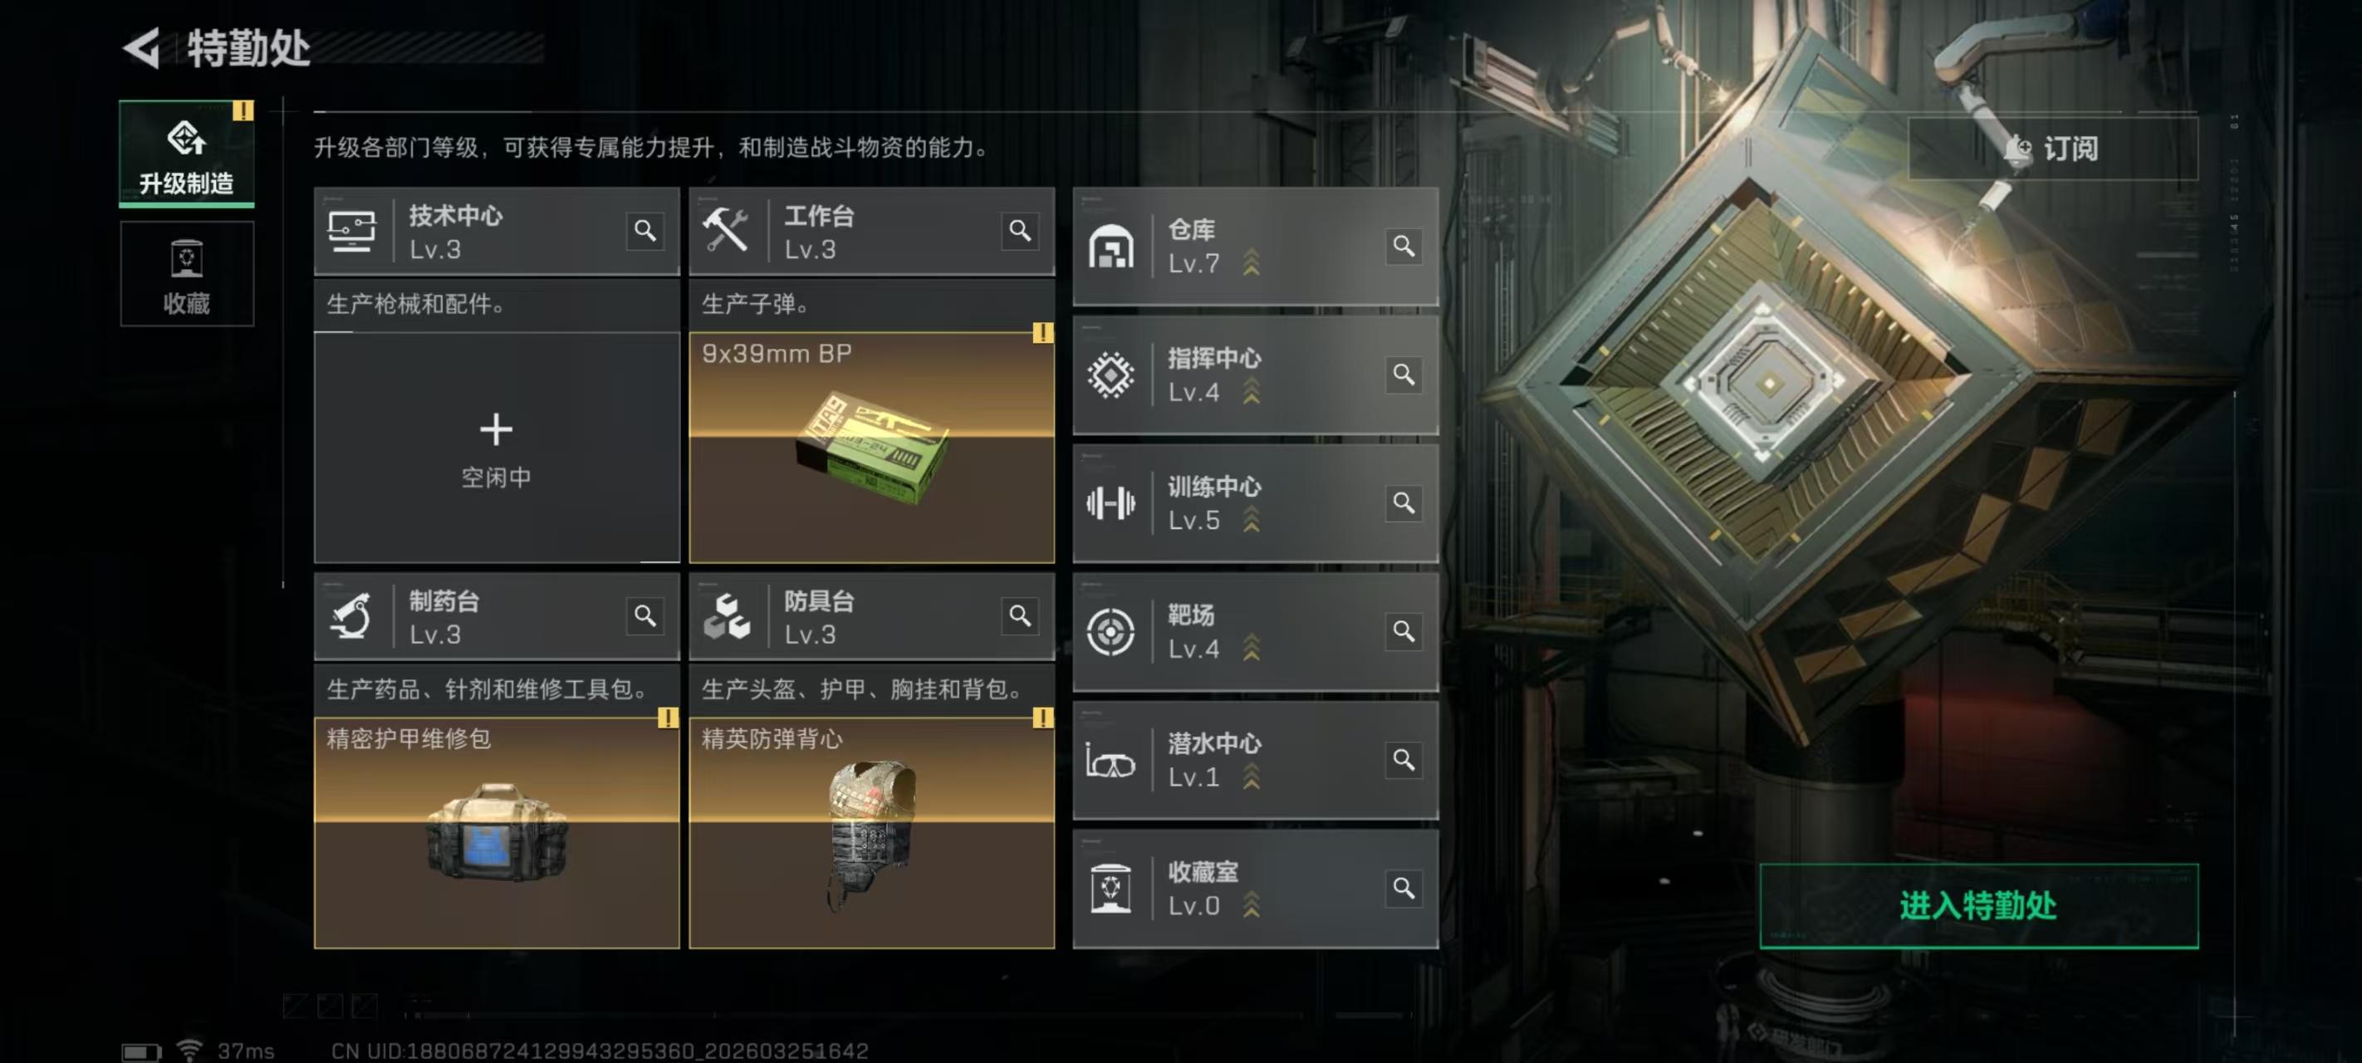Select the 仓库 Lv.7 upgrade row
This screenshot has height=1063, width=2362.
(x=1255, y=247)
